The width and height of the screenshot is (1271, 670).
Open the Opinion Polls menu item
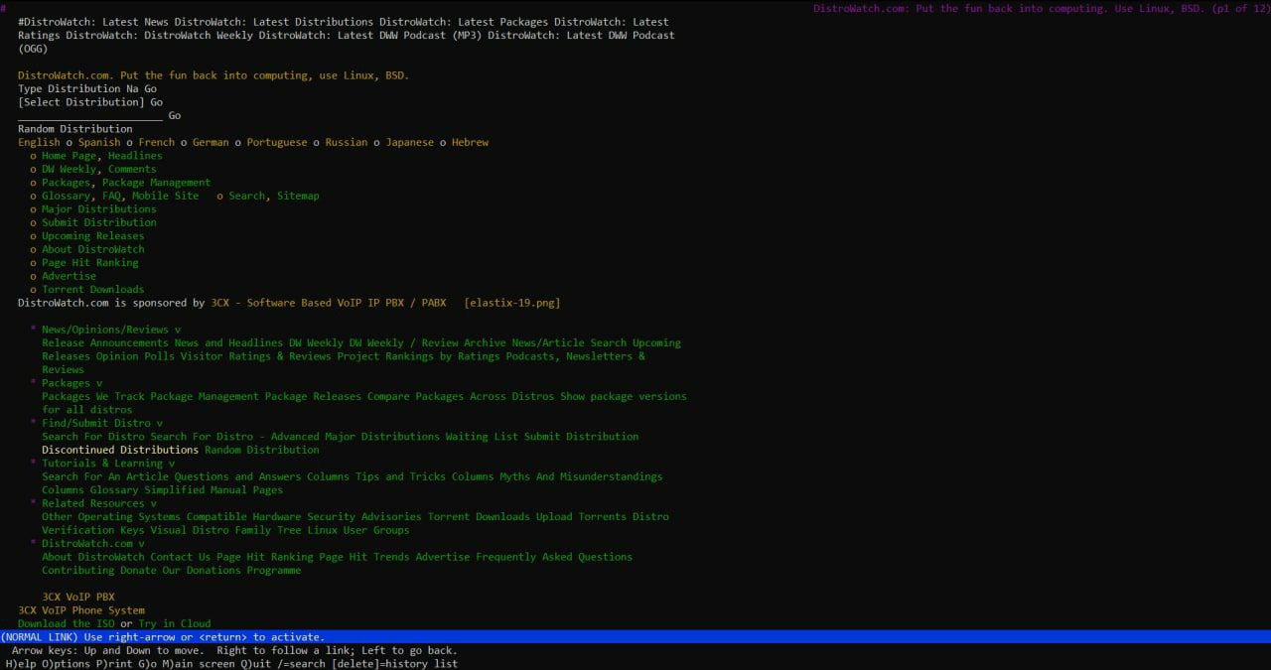tap(135, 356)
